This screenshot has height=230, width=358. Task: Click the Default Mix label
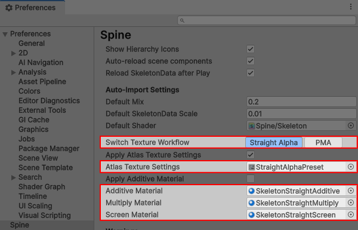[125, 102]
